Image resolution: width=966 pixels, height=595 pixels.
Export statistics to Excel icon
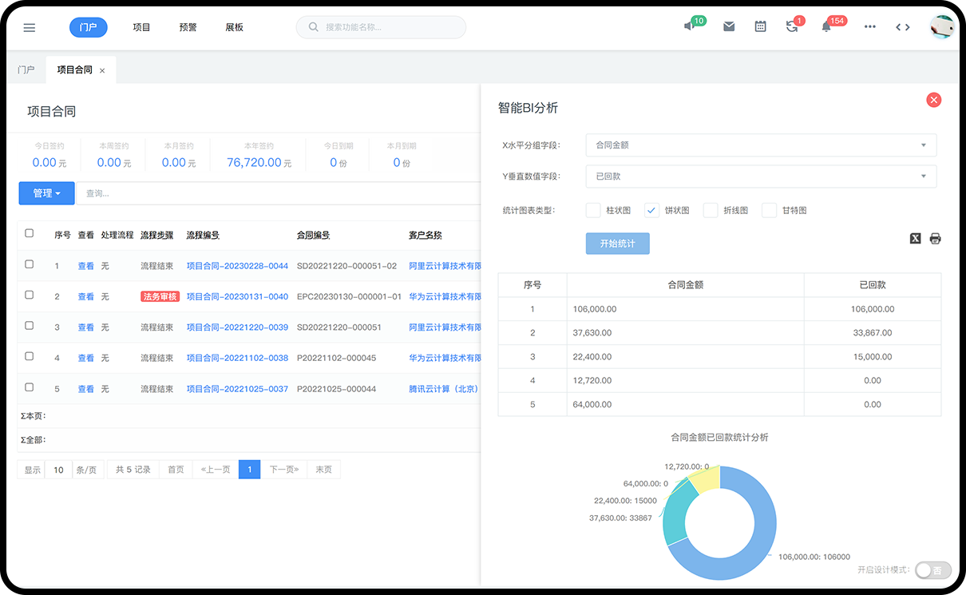(x=916, y=238)
